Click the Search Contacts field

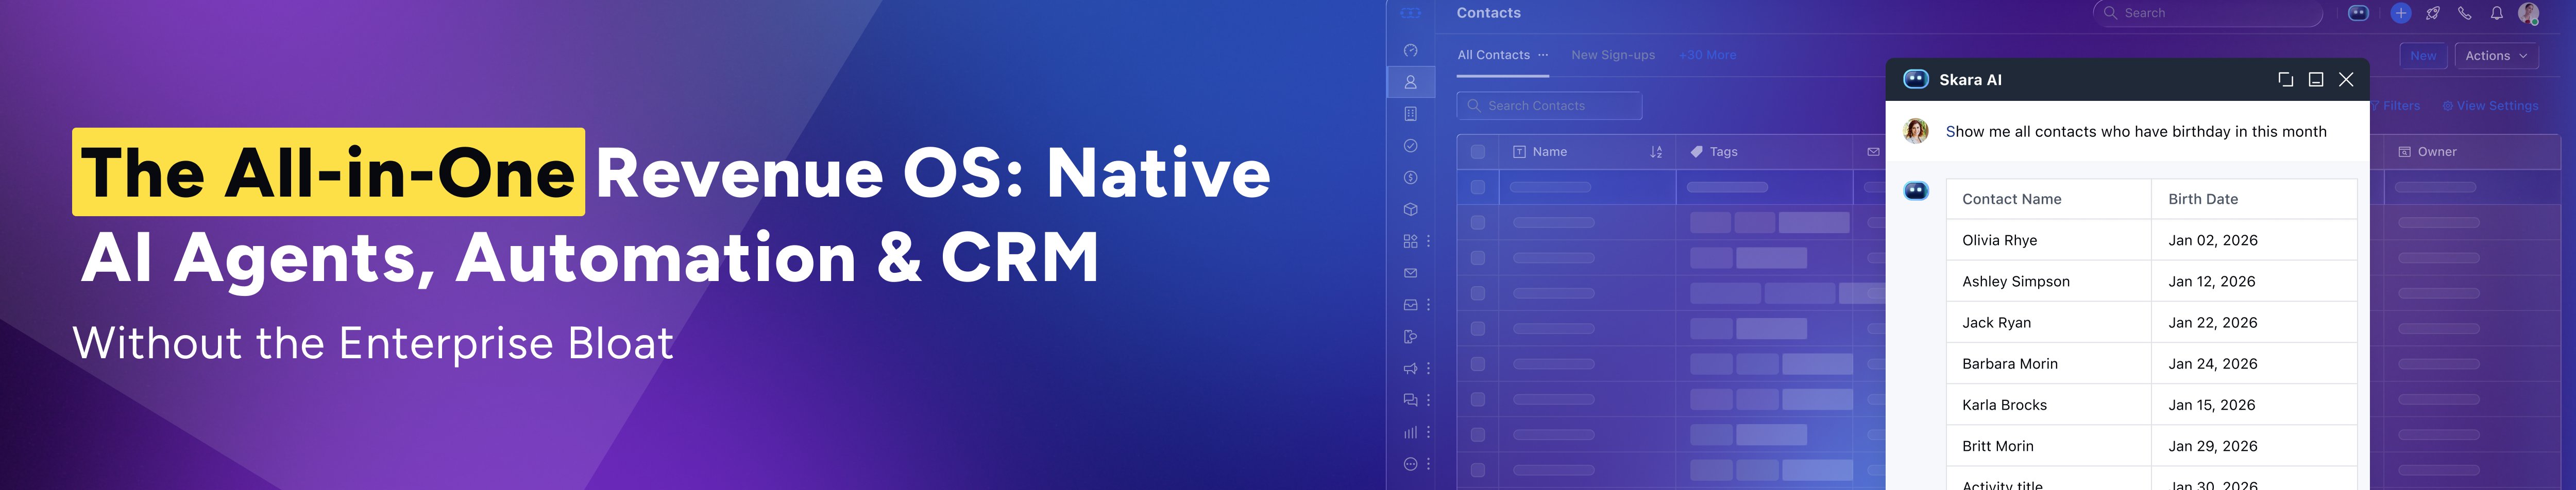tap(1549, 106)
